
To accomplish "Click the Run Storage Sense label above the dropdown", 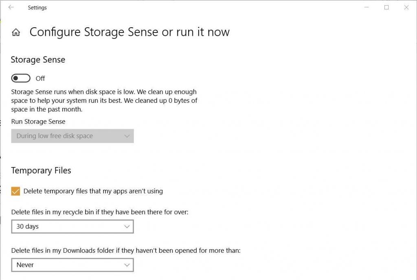I will pos(38,121).
